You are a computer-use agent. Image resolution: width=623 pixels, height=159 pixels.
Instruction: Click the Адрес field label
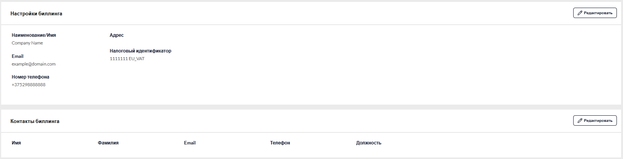pos(117,35)
